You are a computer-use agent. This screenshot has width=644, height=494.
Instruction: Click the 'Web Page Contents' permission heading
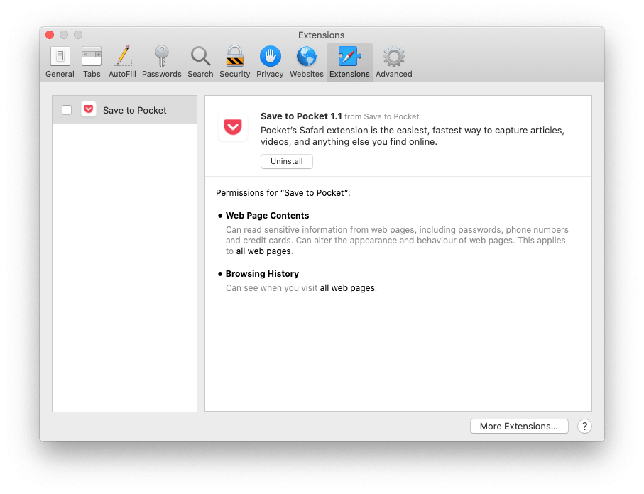tap(268, 216)
